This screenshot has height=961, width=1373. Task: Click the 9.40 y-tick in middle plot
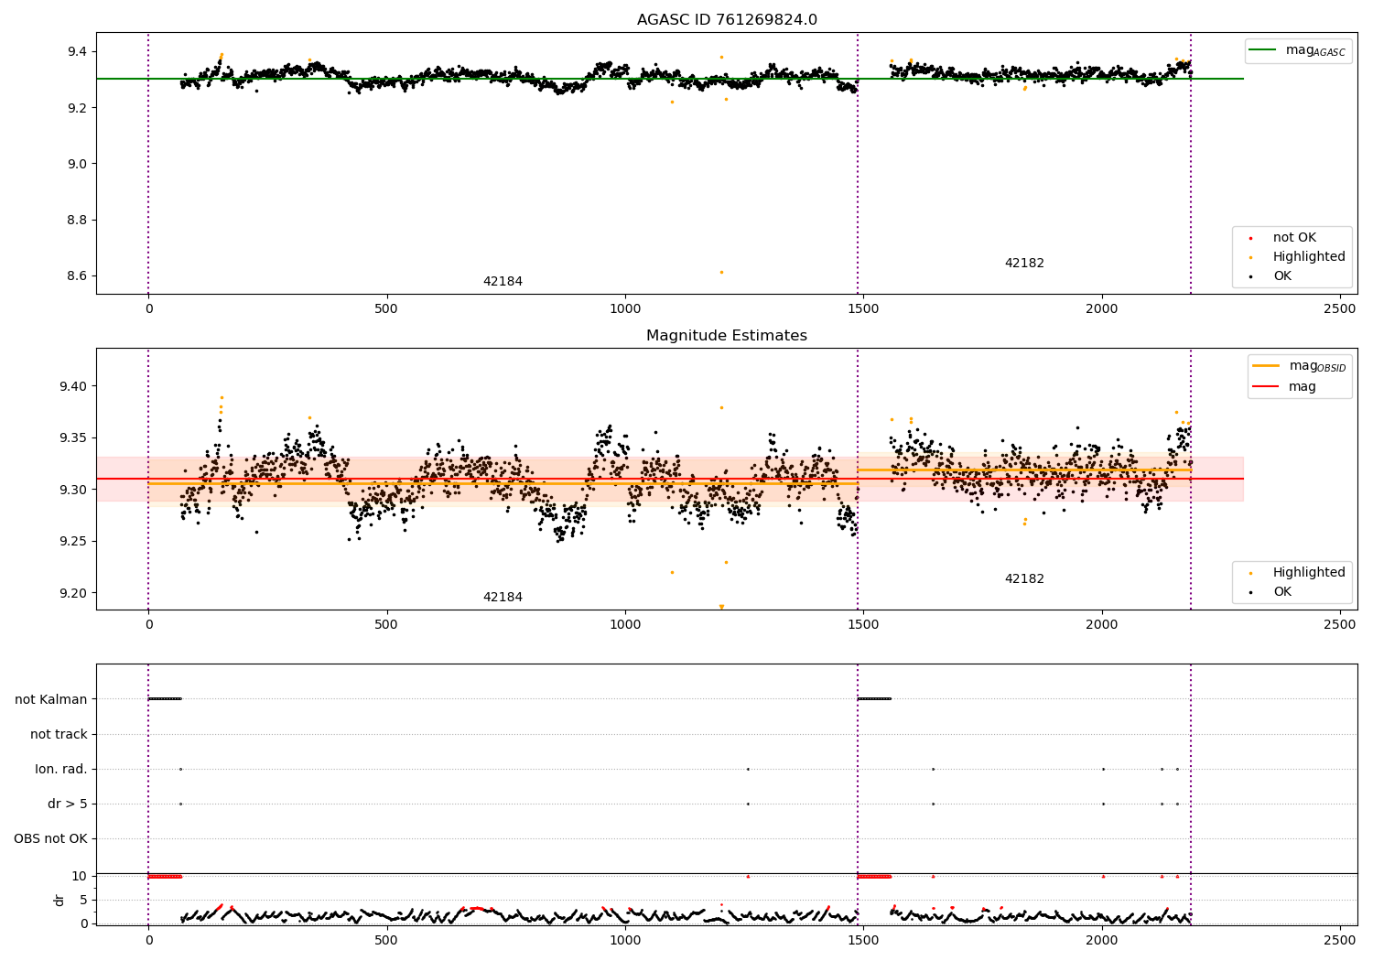pyautogui.click(x=73, y=386)
